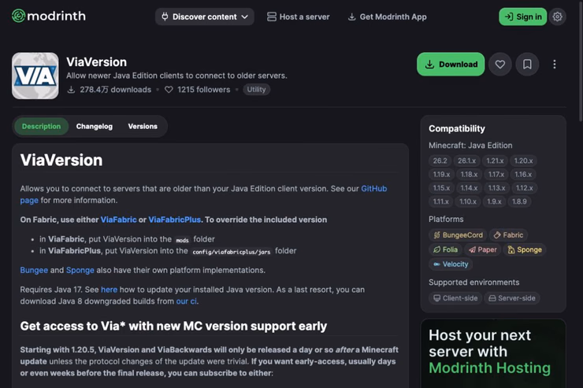Open the Get Modrinth App link
Viewport: 583px width, 388px height.
pos(387,17)
